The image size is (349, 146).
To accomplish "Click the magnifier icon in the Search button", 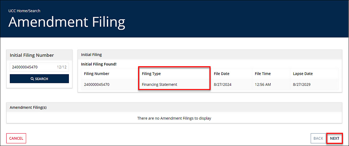I will [x=32, y=79].
